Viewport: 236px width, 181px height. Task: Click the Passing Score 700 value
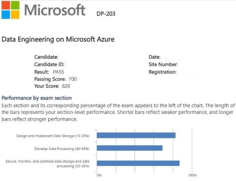click(73, 79)
